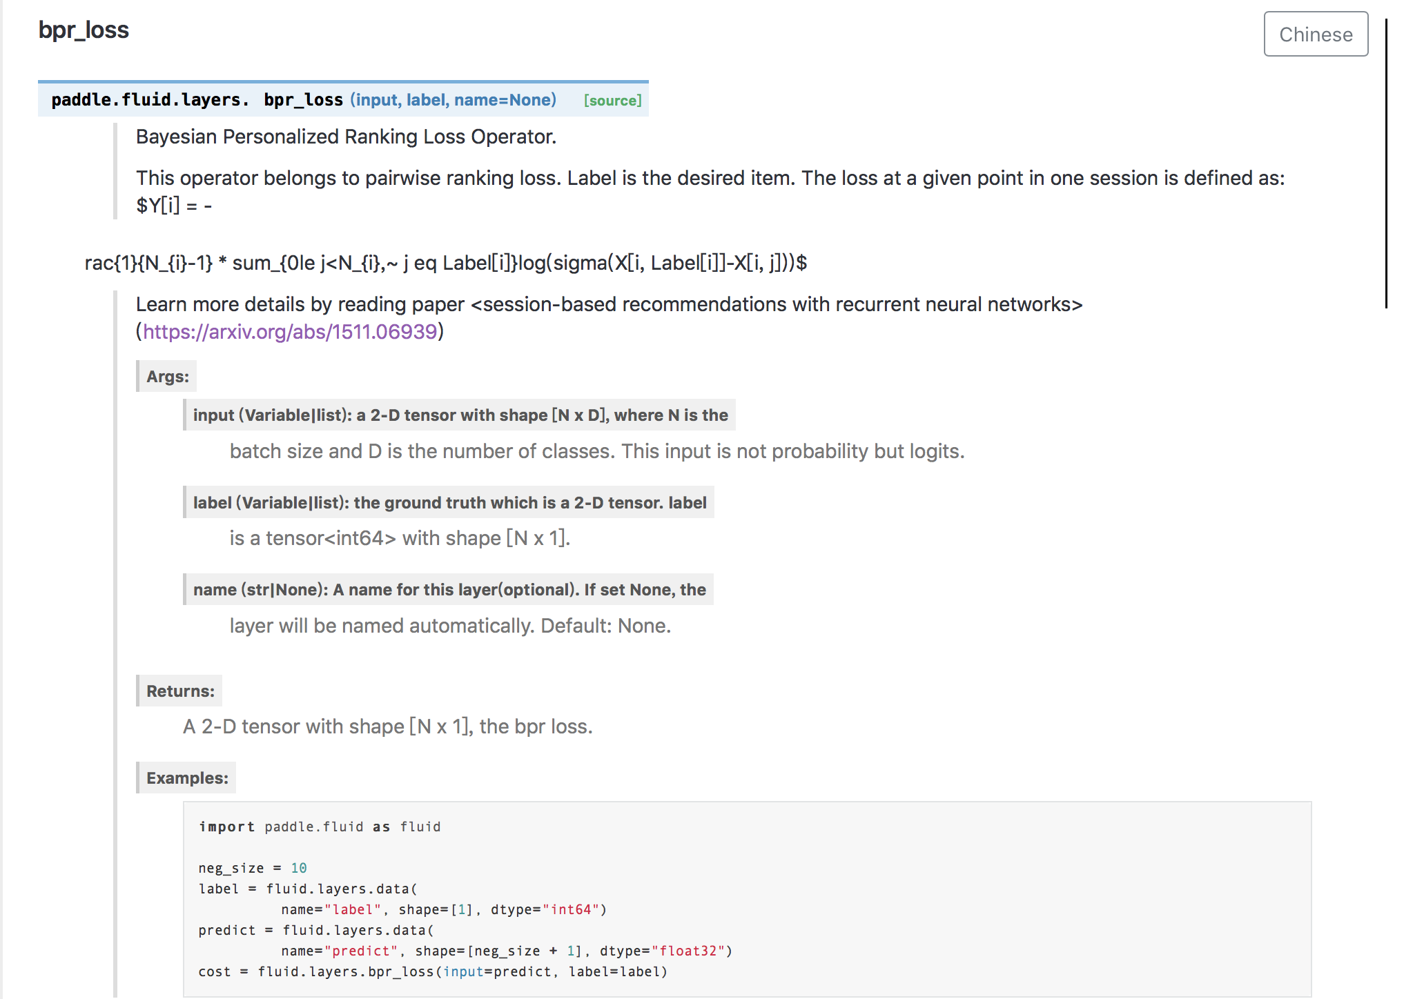Click the paddle.fluid.layers module path text
This screenshot has height=999, width=1404.
(150, 100)
